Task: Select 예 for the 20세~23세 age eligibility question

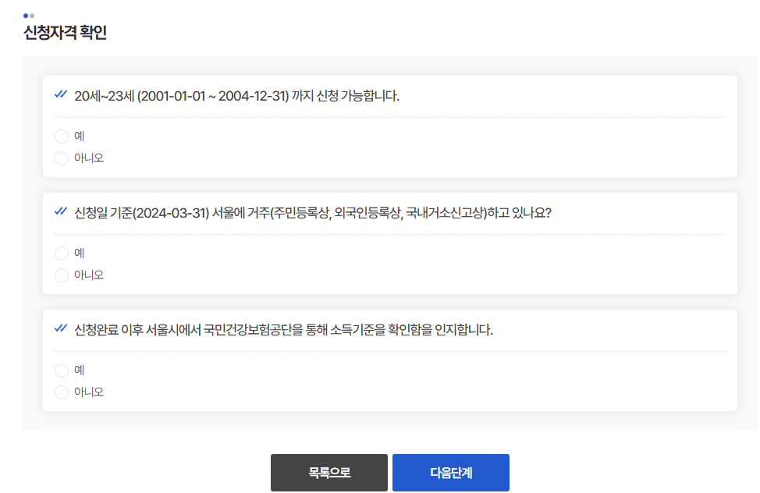Action: pyautogui.click(x=61, y=136)
